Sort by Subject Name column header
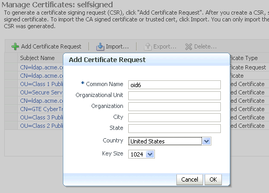Viewport: 269px width, 193px height. (x=37, y=58)
